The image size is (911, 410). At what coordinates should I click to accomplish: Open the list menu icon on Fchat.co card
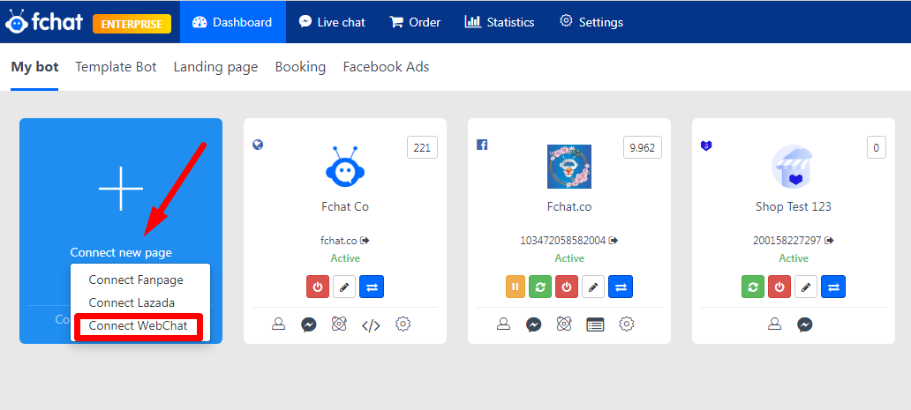pyautogui.click(x=595, y=324)
